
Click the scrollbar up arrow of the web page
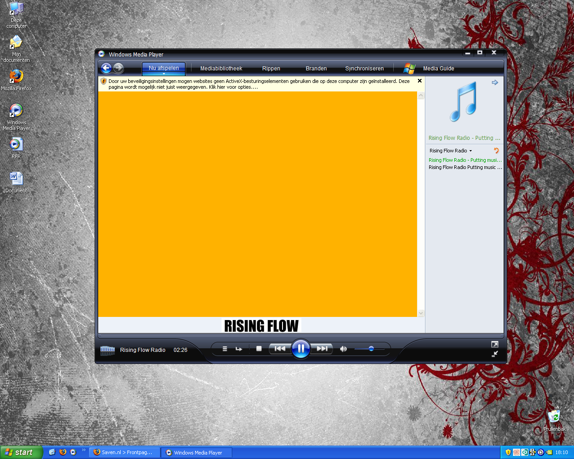421,95
